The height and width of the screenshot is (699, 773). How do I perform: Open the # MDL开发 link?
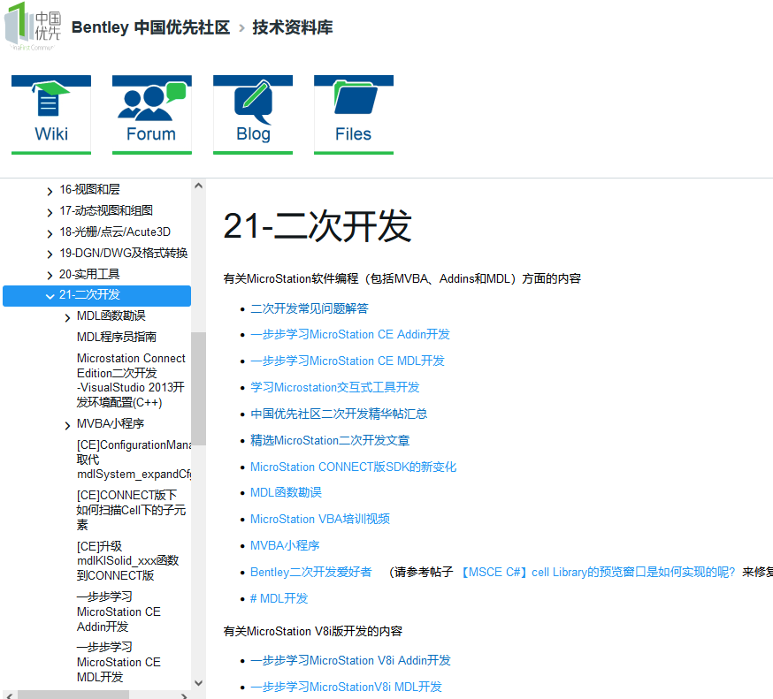pyautogui.click(x=279, y=599)
